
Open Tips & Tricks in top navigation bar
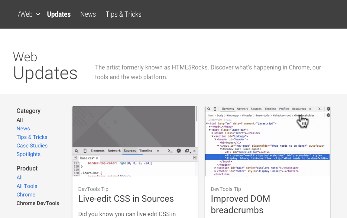[123, 14]
